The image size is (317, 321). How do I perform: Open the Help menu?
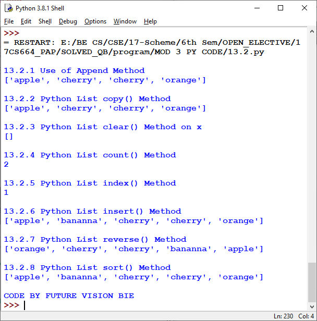click(x=150, y=21)
